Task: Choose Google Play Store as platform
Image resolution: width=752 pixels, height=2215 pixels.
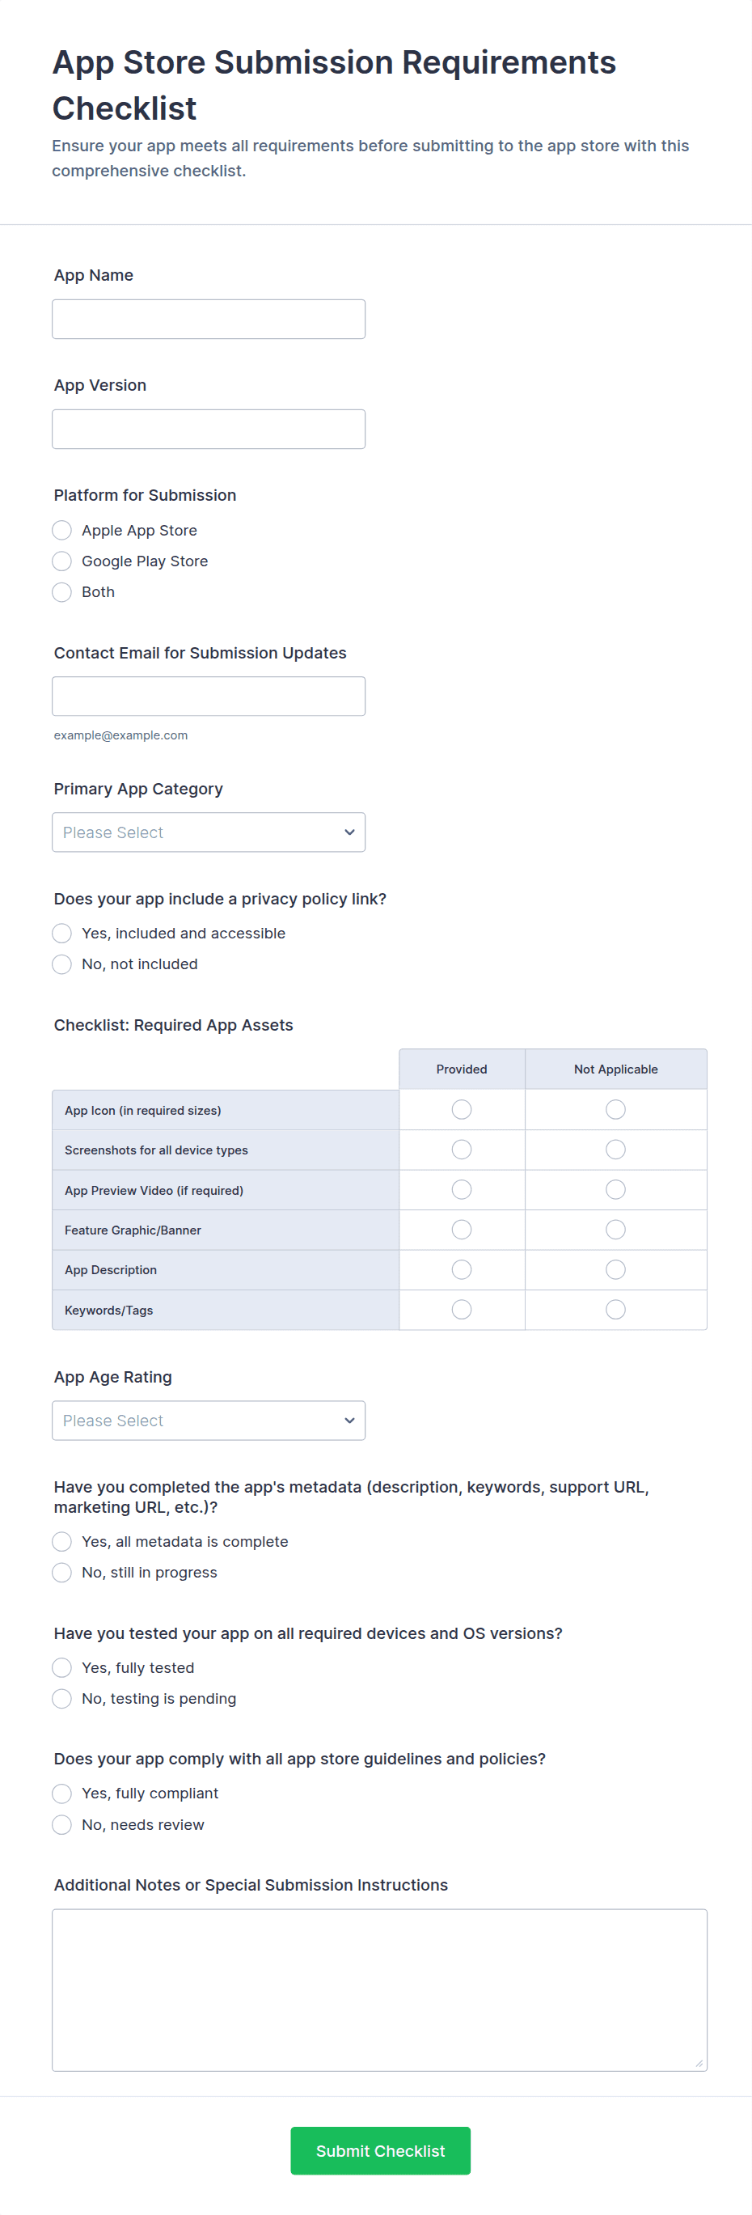Action: coord(62,561)
